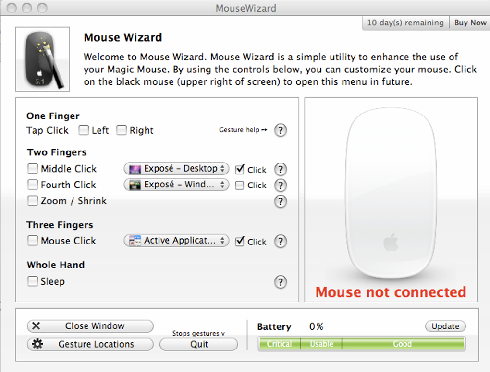Click the 0% battery value

point(316,326)
